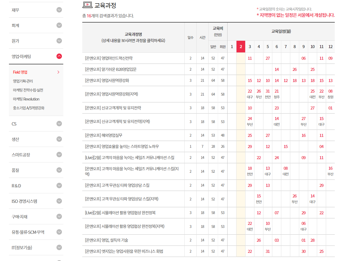Click the highlighted month 2 header

tap(241, 47)
